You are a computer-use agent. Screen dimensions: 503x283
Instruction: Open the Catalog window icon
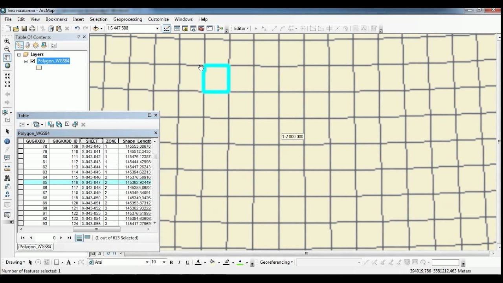point(185,28)
